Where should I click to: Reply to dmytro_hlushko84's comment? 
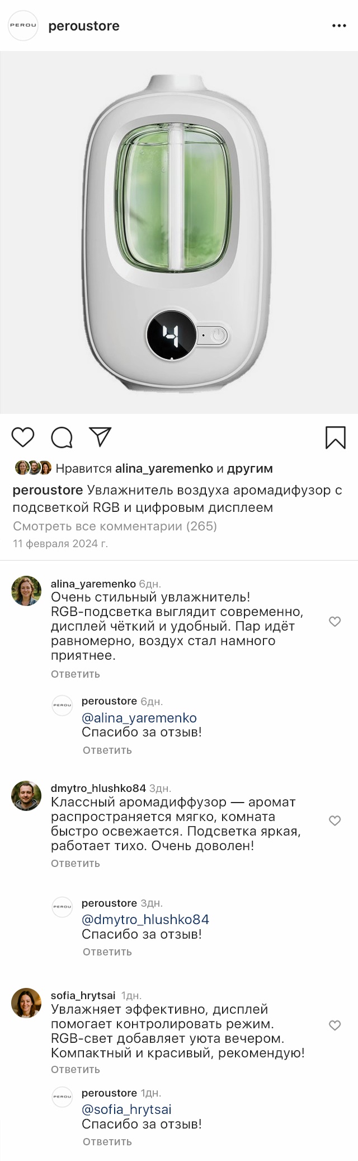coord(76,863)
